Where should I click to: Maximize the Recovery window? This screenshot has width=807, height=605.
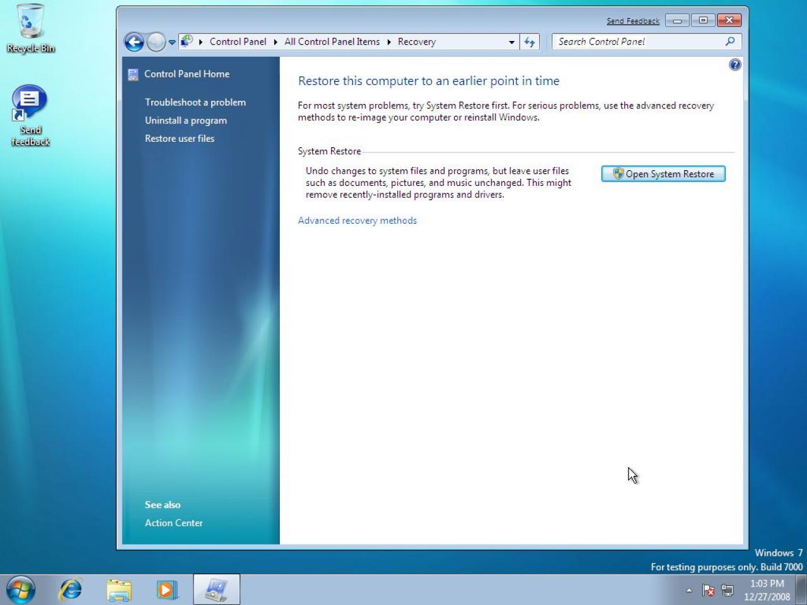tap(703, 21)
